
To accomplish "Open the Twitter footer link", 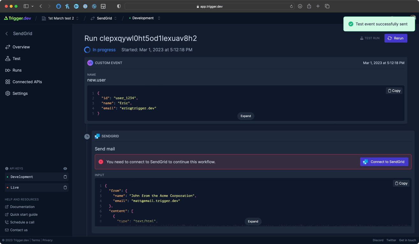I will [x=391, y=240].
